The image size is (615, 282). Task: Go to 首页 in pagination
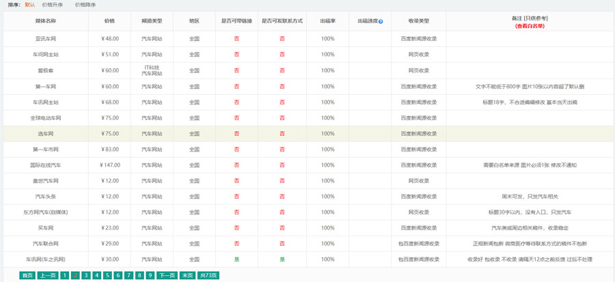27,275
